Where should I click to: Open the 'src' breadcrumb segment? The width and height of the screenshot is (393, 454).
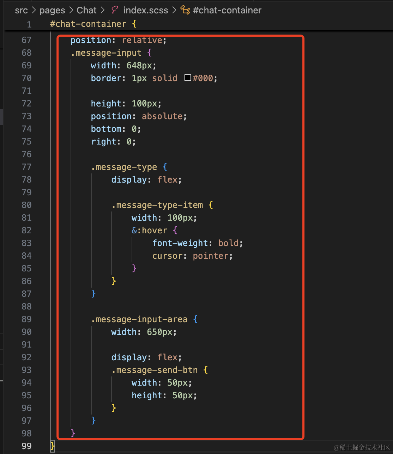point(21,10)
